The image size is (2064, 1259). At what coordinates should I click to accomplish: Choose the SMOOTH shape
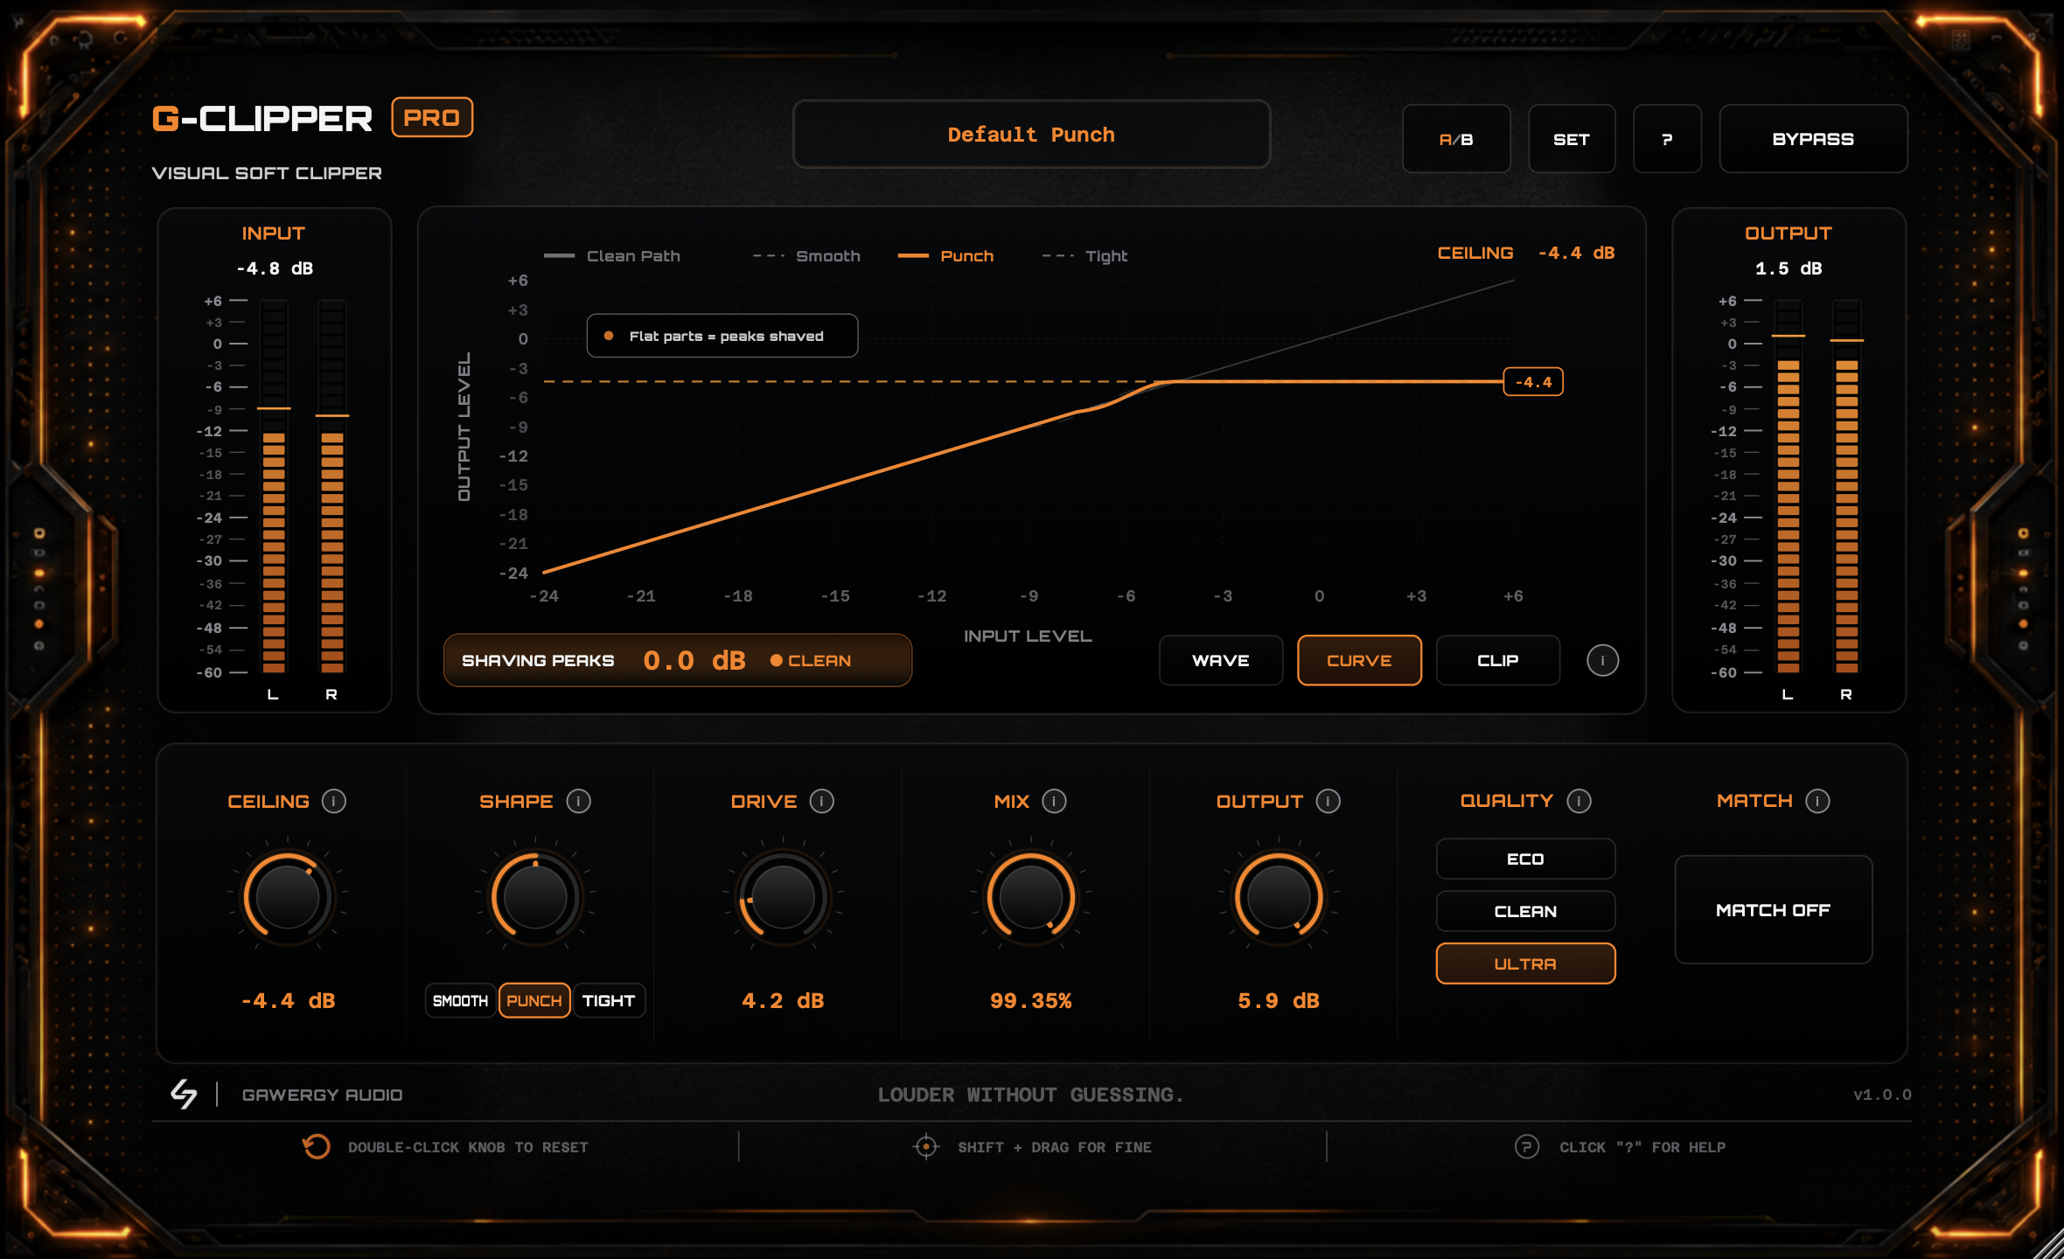[x=460, y=1000]
